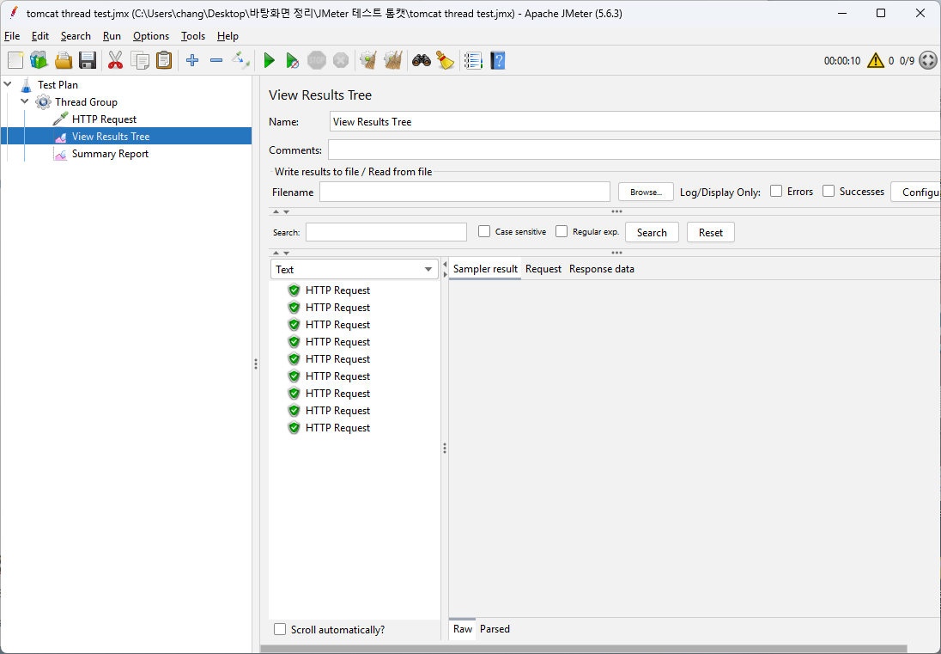Click the Paste clipboard icon
This screenshot has height=654, width=941.
tap(164, 60)
